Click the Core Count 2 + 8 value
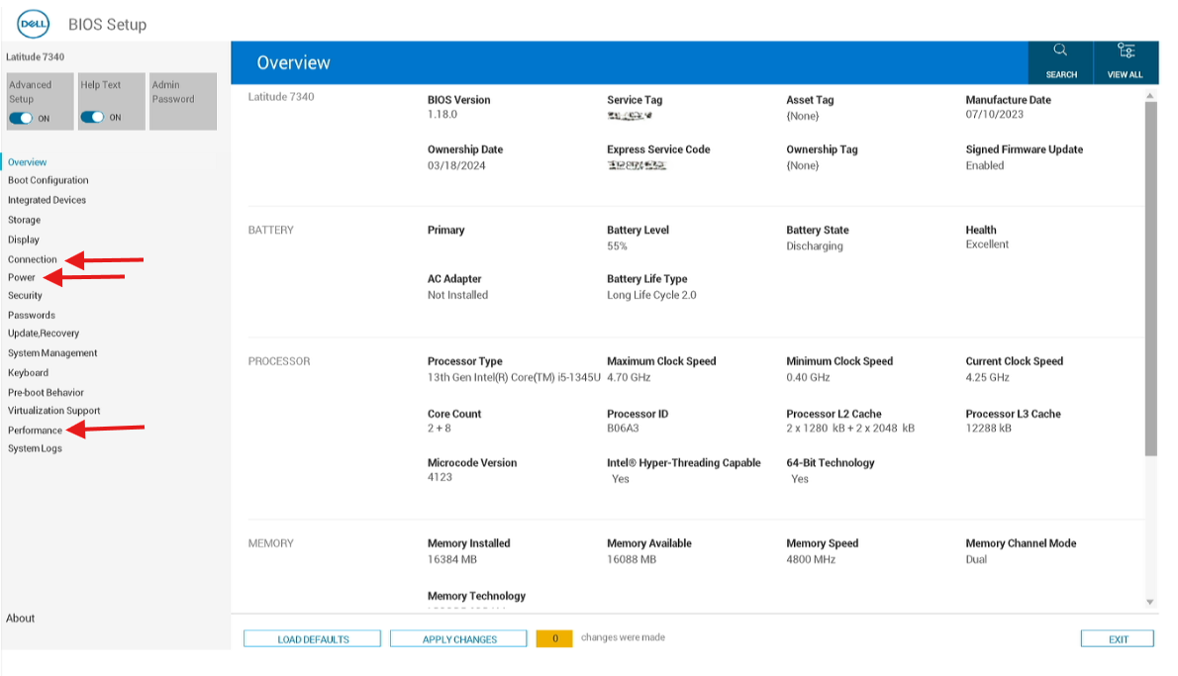The width and height of the screenshot is (1178, 676). 440,429
